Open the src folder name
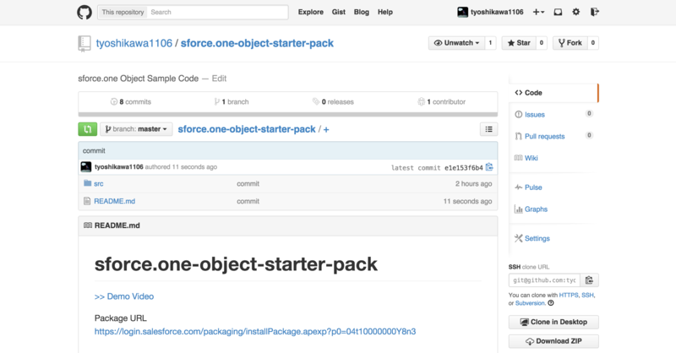Screen dimensions: 676x353 99,183
